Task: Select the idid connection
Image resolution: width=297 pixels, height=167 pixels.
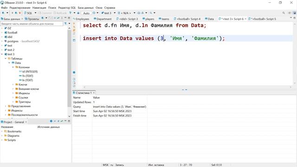Action: coord(8,37)
